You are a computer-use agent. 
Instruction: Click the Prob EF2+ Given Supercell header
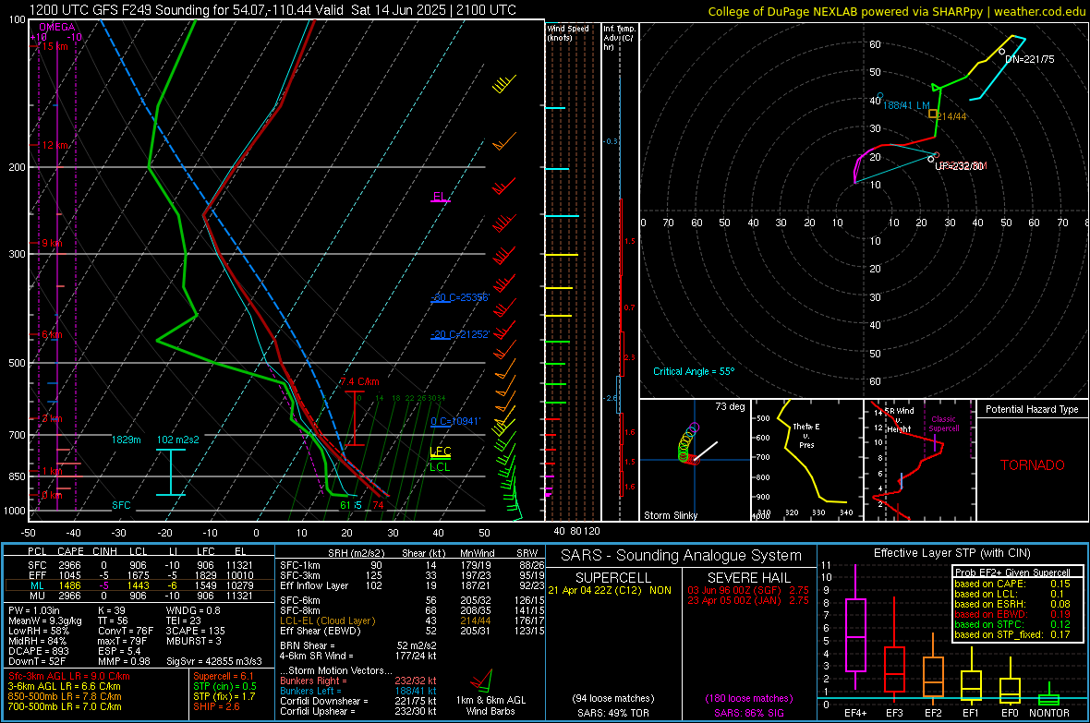tap(1012, 572)
